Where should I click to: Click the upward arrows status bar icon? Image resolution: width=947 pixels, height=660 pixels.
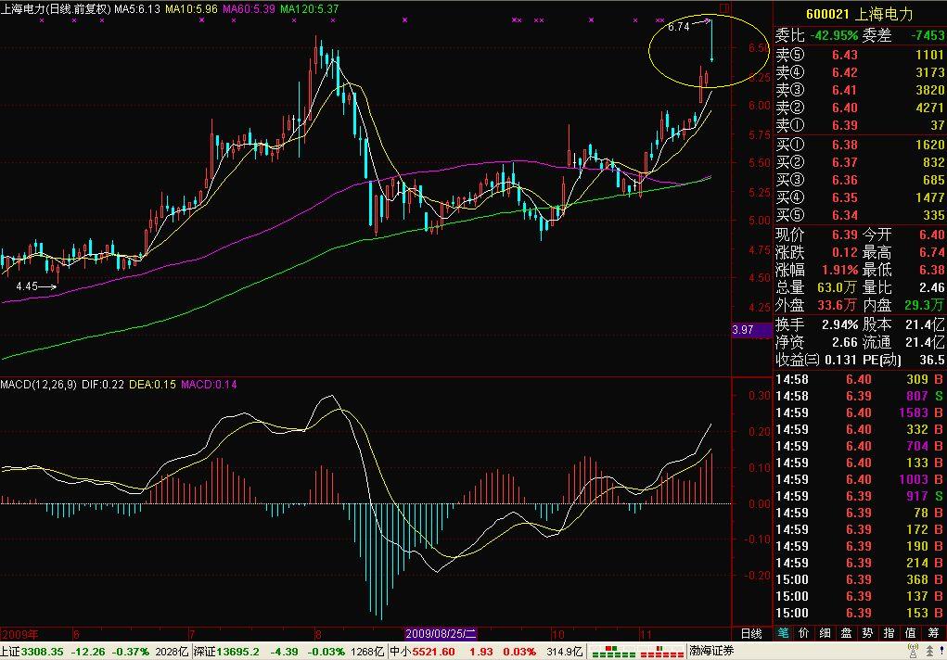pos(928,651)
